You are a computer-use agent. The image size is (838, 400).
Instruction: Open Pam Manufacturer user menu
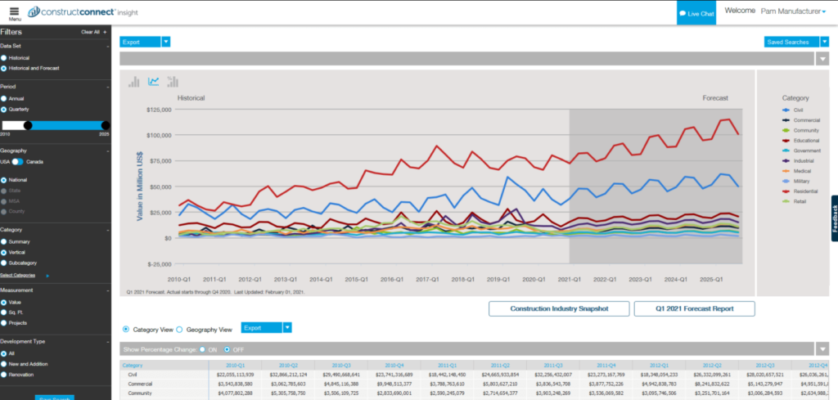pos(793,11)
